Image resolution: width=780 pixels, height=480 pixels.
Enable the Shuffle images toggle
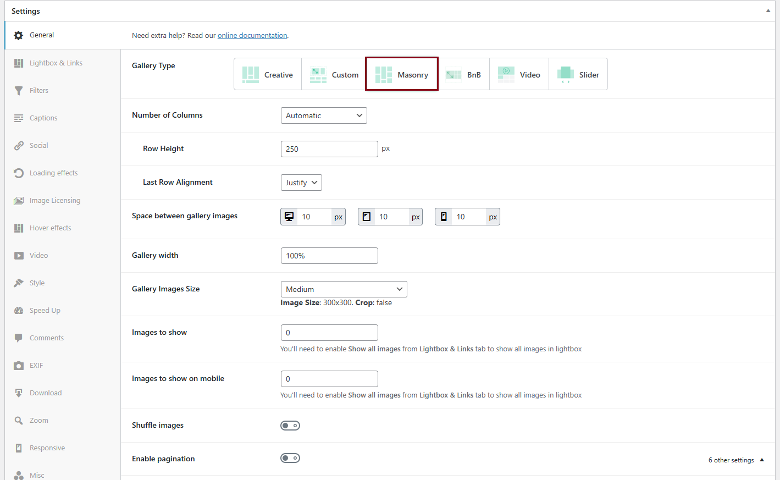(x=290, y=426)
